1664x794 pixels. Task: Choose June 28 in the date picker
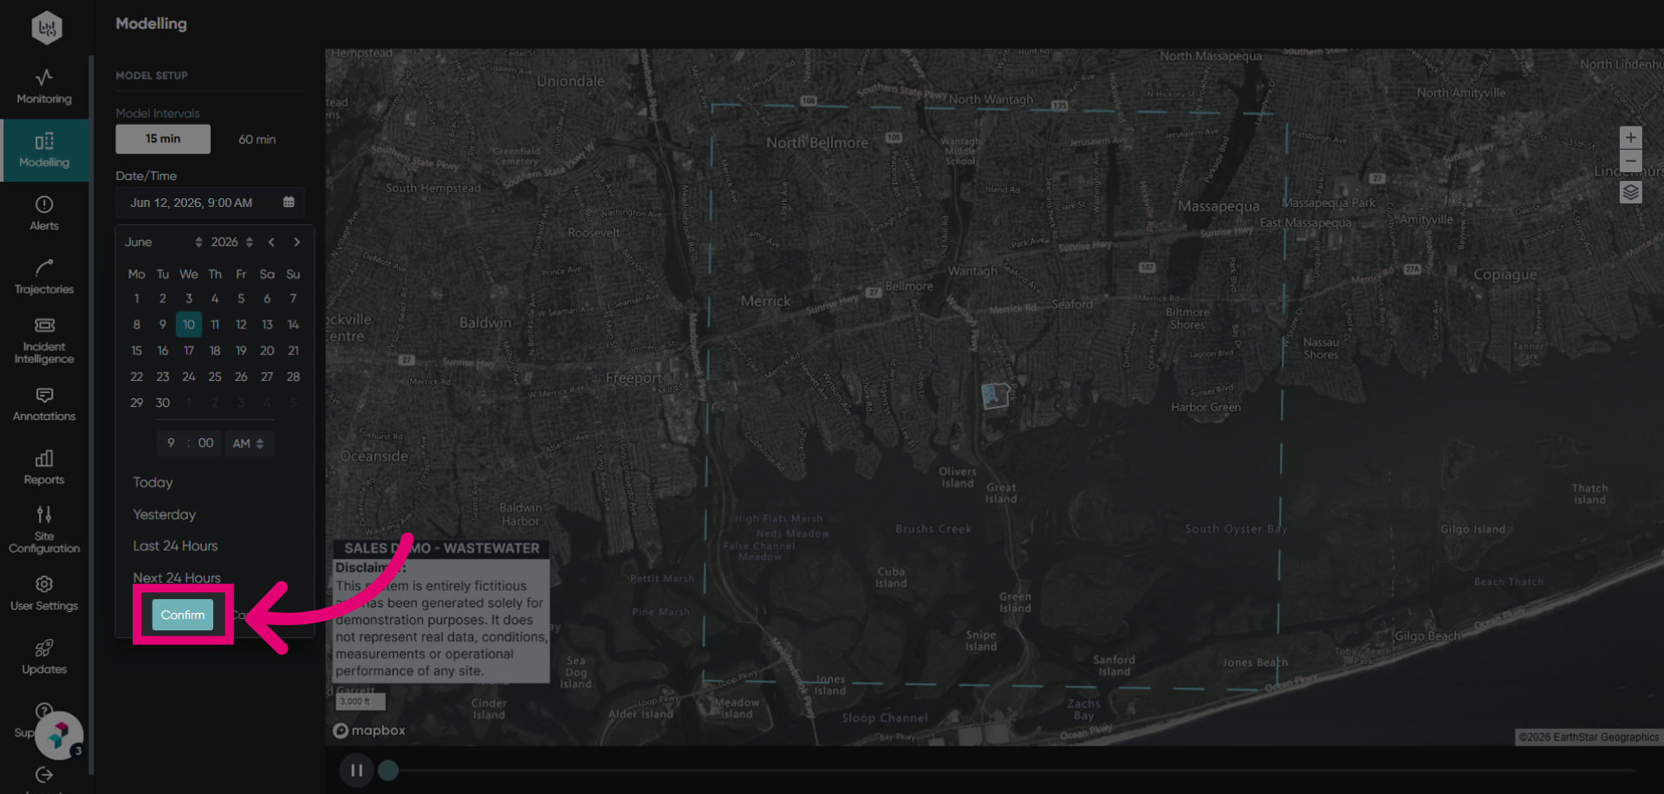click(293, 377)
